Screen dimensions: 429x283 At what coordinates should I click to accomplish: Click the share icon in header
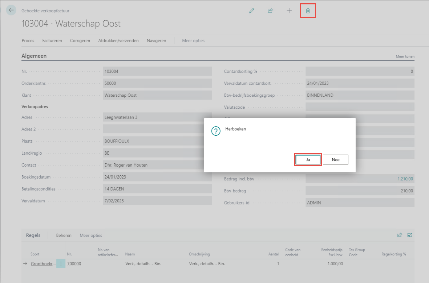tap(270, 11)
